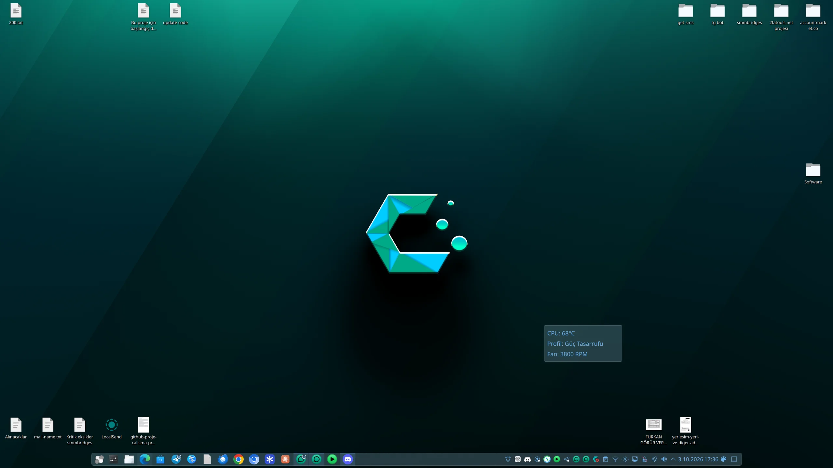The height and width of the screenshot is (468, 833).
Task: Select the 200.txt file on the desktop
Action: (16, 14)
